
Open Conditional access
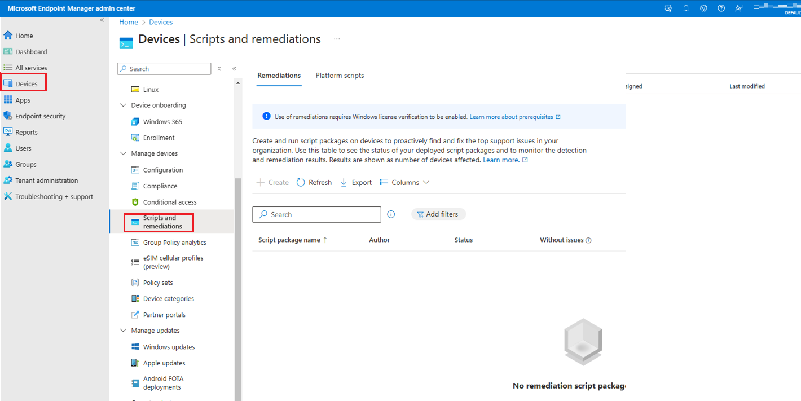tap(170, 202)
